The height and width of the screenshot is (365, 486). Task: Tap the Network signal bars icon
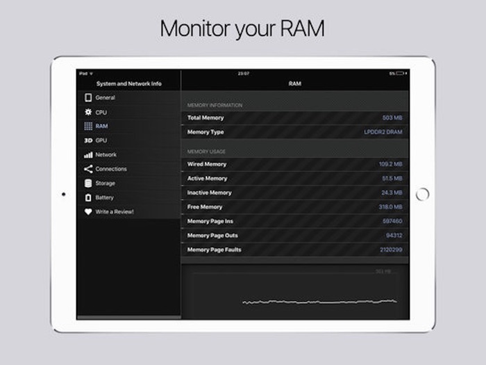point(88,154)
